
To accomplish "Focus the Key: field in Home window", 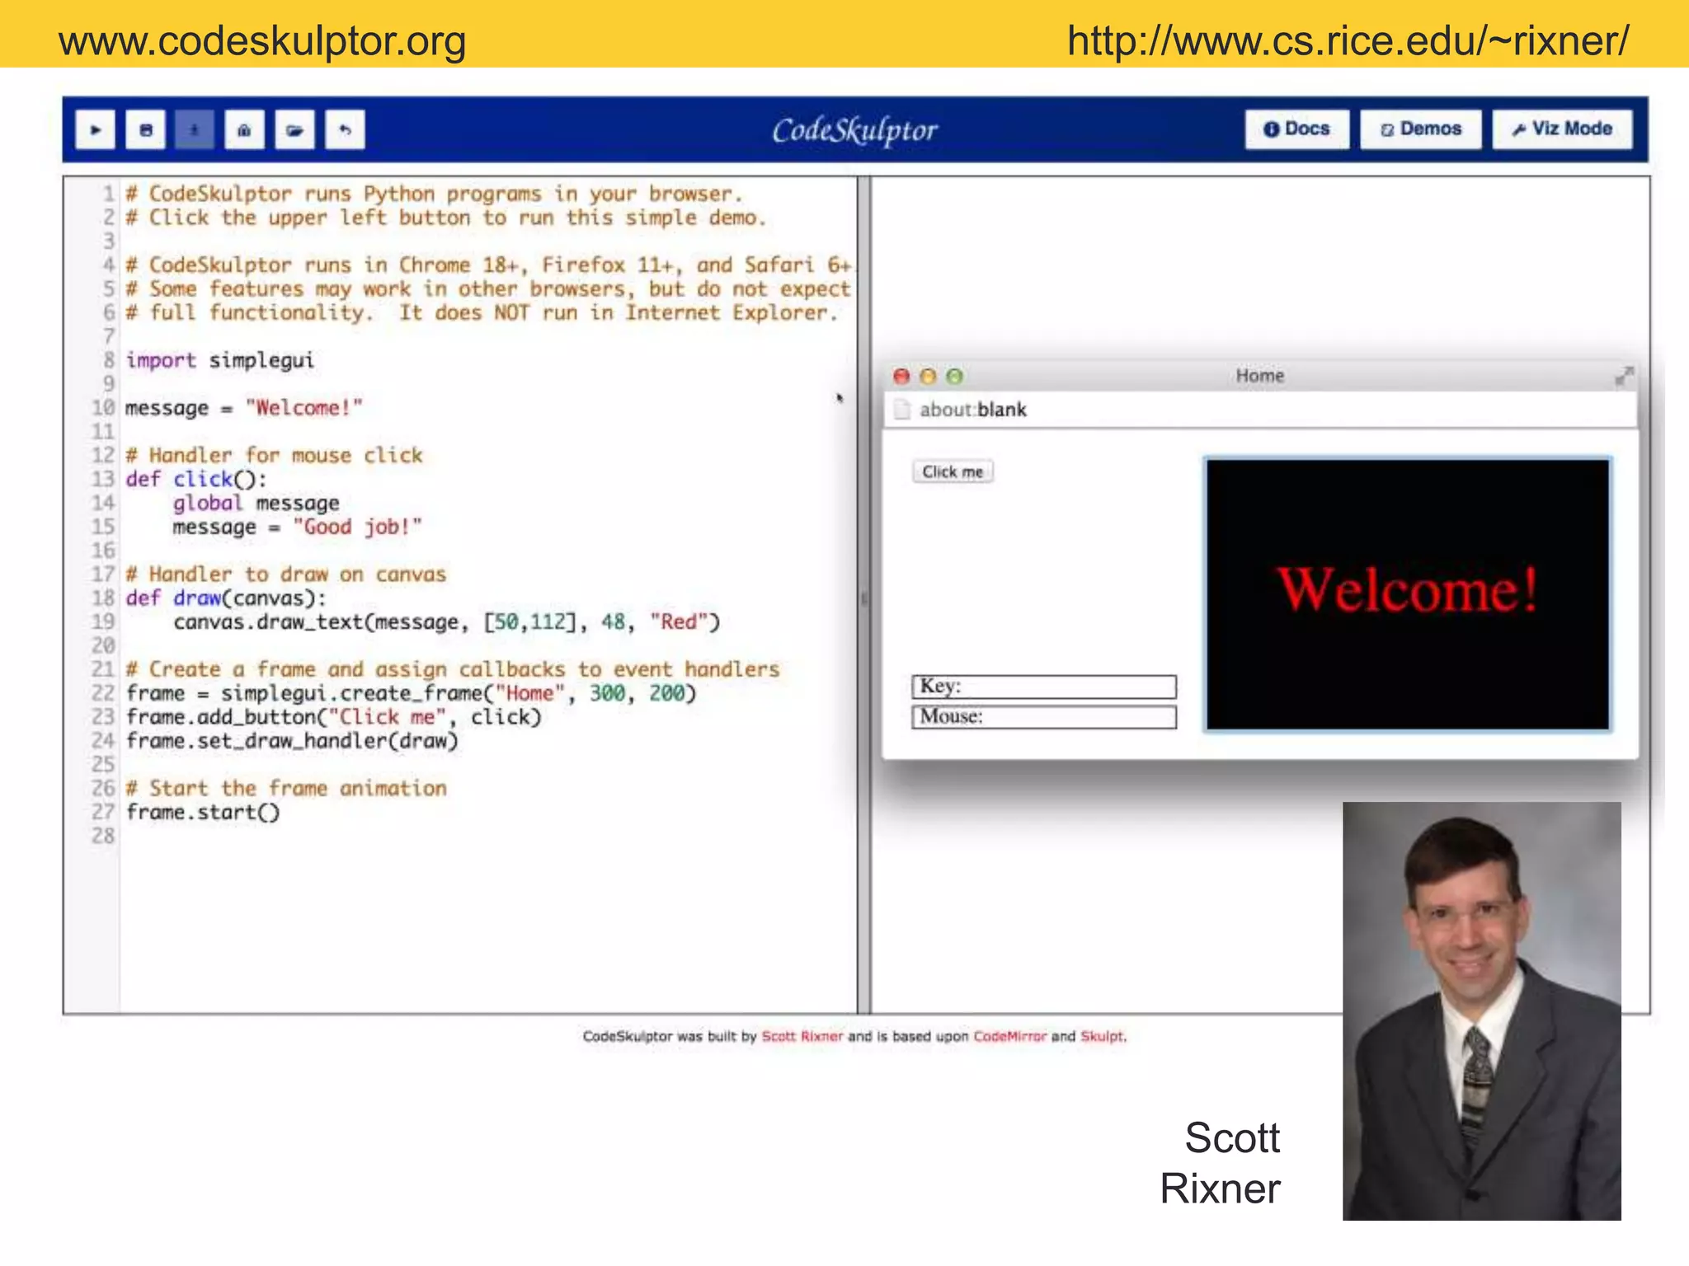I will [1044, 687].
